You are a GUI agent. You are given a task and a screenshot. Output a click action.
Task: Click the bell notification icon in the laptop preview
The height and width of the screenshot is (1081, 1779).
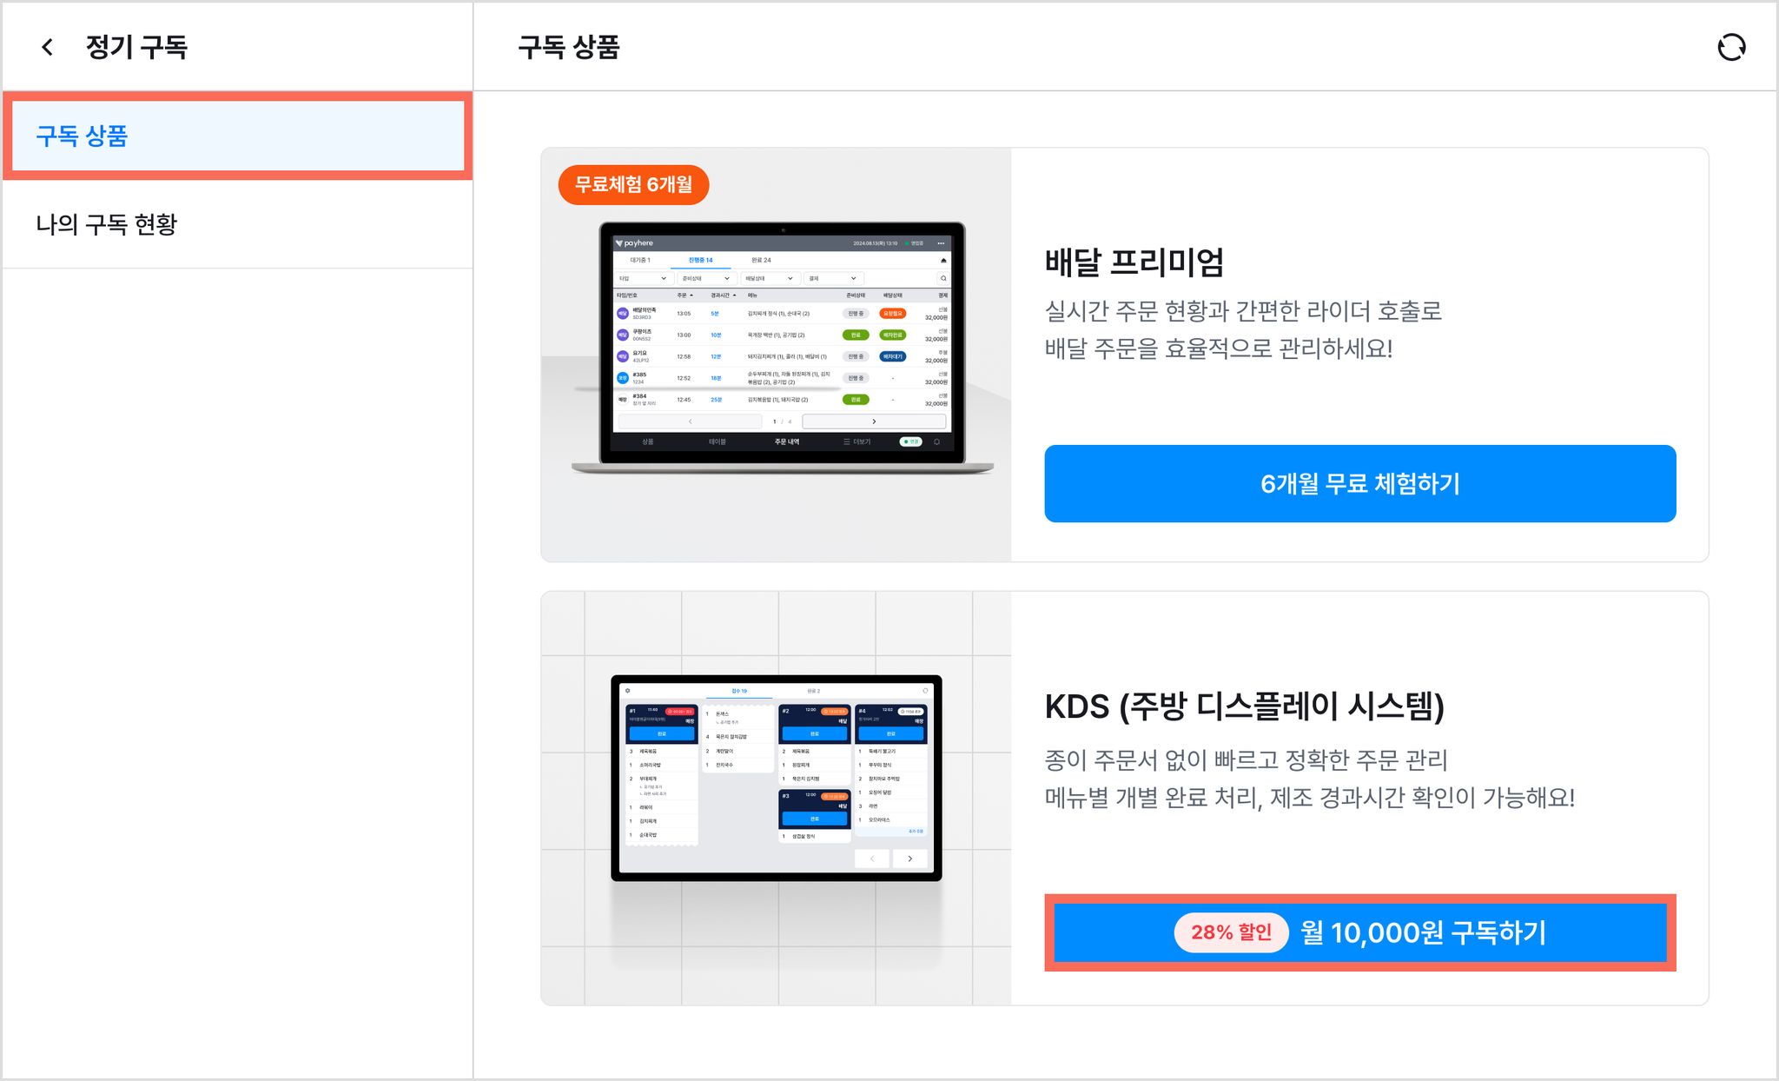(x=936, y=441)
